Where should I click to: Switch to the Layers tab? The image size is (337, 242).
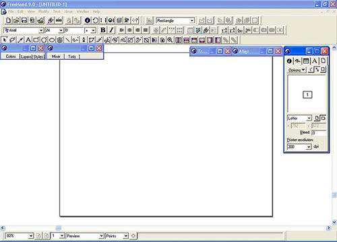pos(26,56)
